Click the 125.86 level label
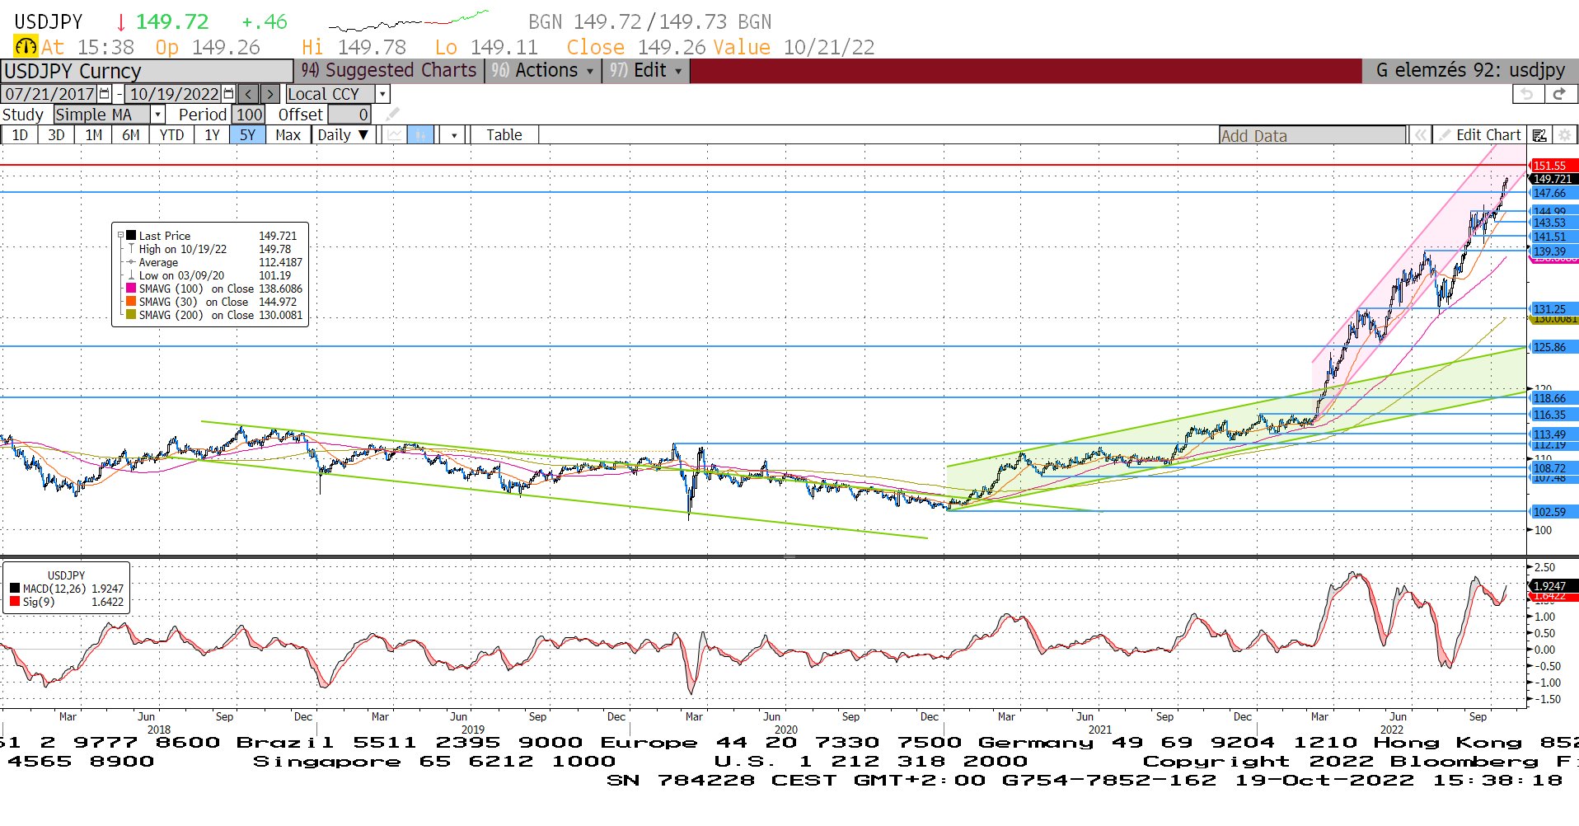This screenshot has width=1579, height=826. pos(1553,347)
